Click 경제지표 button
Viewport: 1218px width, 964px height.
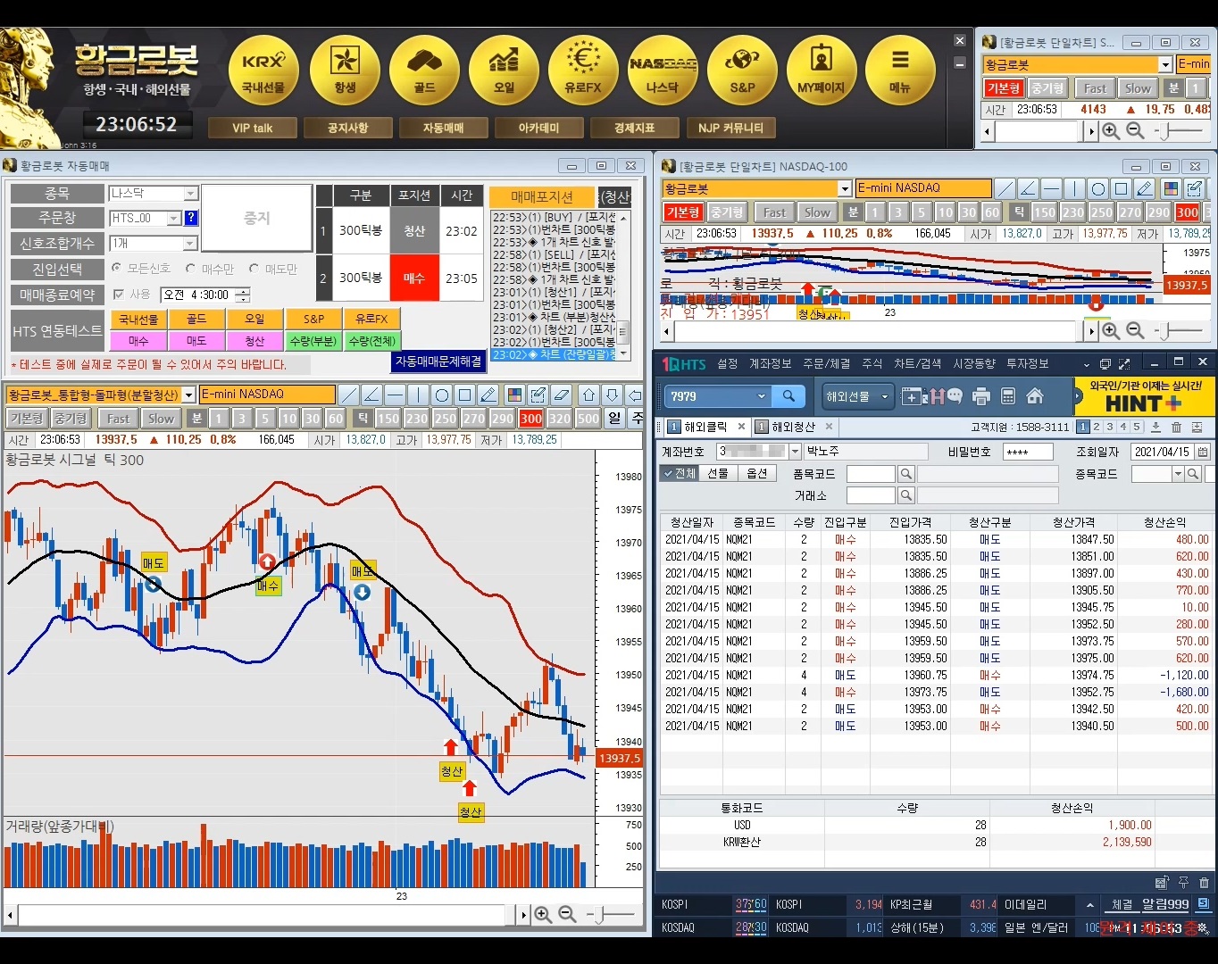pyautogui.click(x=635, y=128)
